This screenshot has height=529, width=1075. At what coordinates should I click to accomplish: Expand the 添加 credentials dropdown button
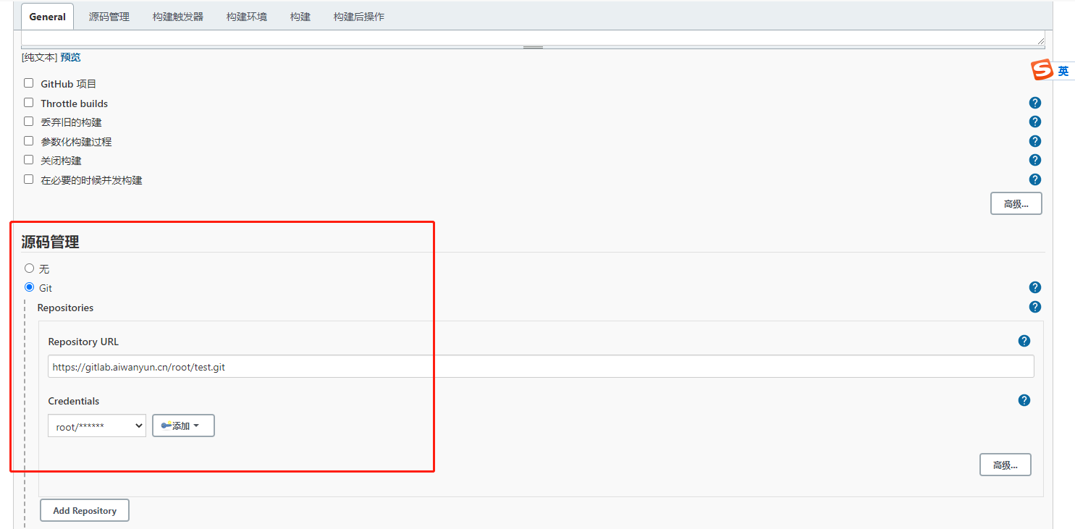[183, 426]
